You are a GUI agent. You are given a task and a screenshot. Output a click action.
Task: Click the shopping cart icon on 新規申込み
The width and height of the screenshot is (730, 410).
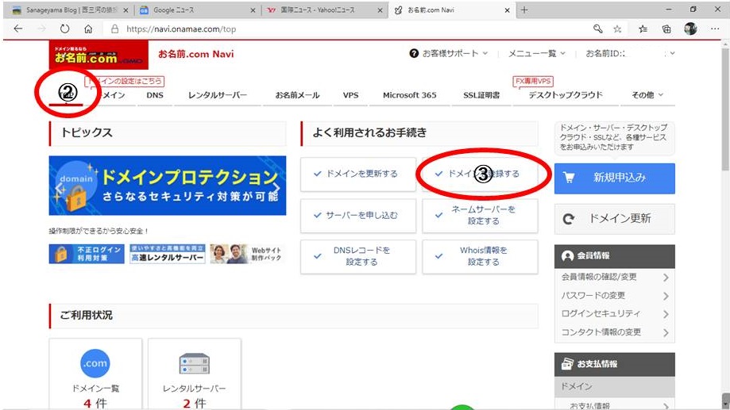click(x=569, y=178)
